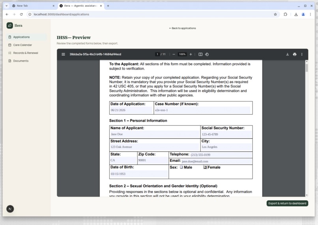
Task: Click the scrollbar up arrow
Action: point(307,61)
